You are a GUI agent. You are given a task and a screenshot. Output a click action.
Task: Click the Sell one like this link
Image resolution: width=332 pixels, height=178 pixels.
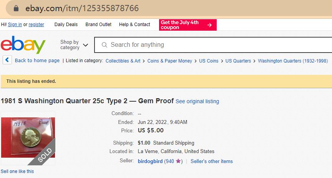pos(17,171)
